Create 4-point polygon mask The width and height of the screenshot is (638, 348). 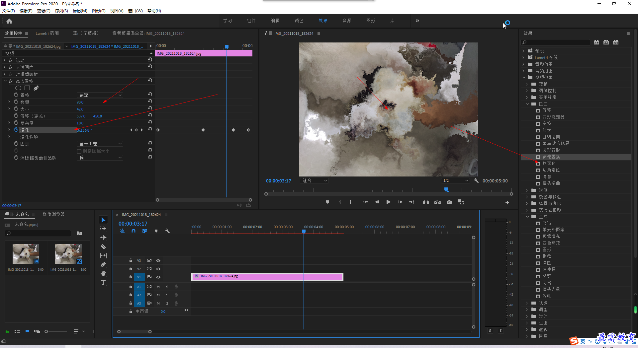click(x=27, y=88)
